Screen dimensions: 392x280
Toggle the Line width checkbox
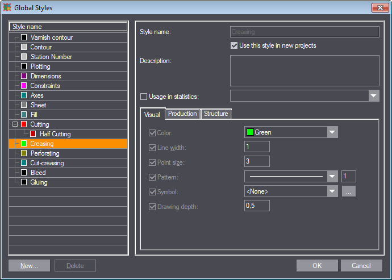152,148
